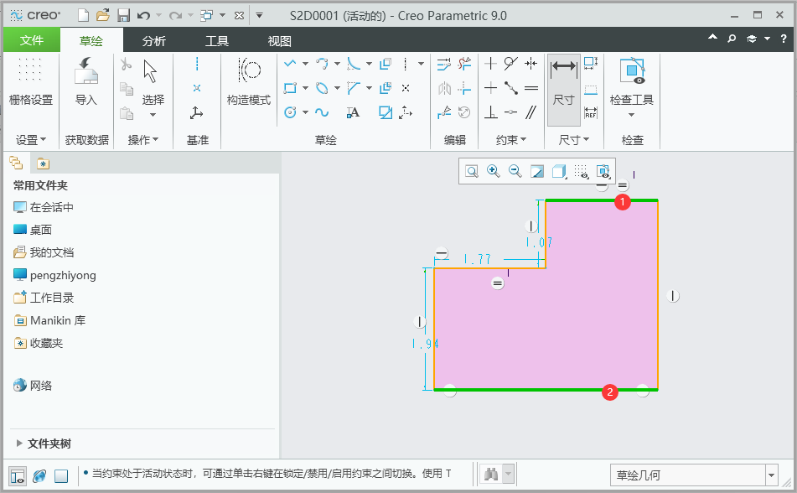Image resolution: width=797 pixels, height=493 pixels.
Task: Open an existing file via folder icon
Action: (103, 16)
